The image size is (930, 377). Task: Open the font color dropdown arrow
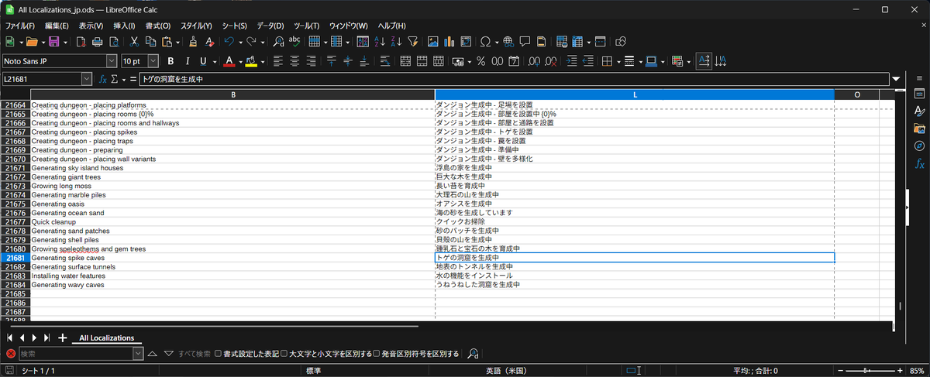239,61
